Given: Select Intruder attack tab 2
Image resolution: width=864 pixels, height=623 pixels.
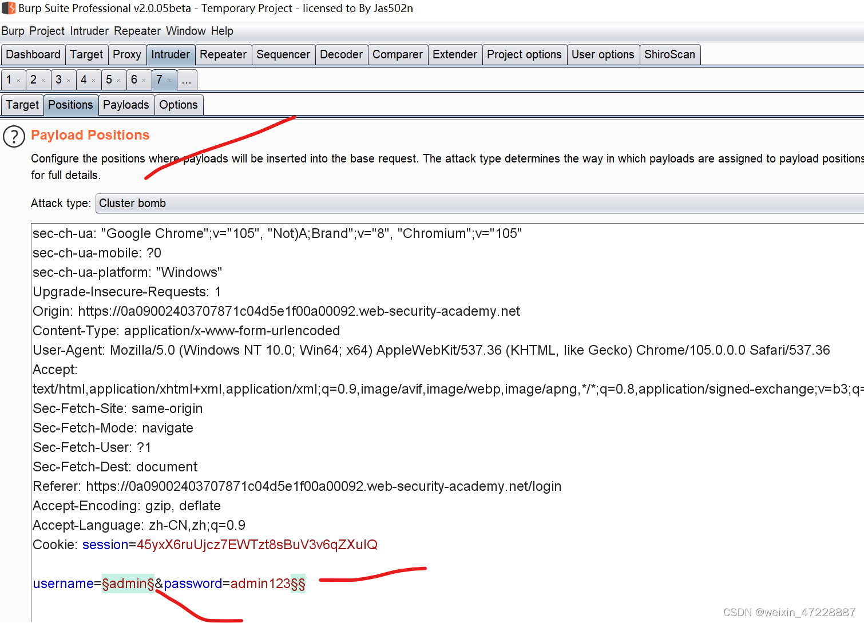Looking at the screenshot, I should click(x=34, y=80).
